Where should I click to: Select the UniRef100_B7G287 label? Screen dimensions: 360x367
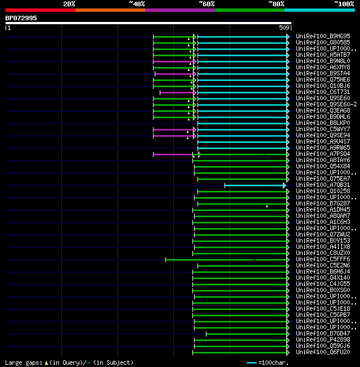(x=323, y=203)
